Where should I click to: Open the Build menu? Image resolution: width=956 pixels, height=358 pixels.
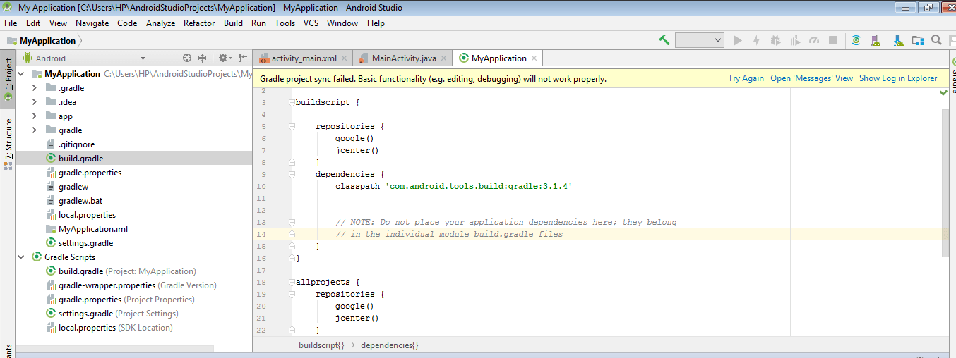233,23
